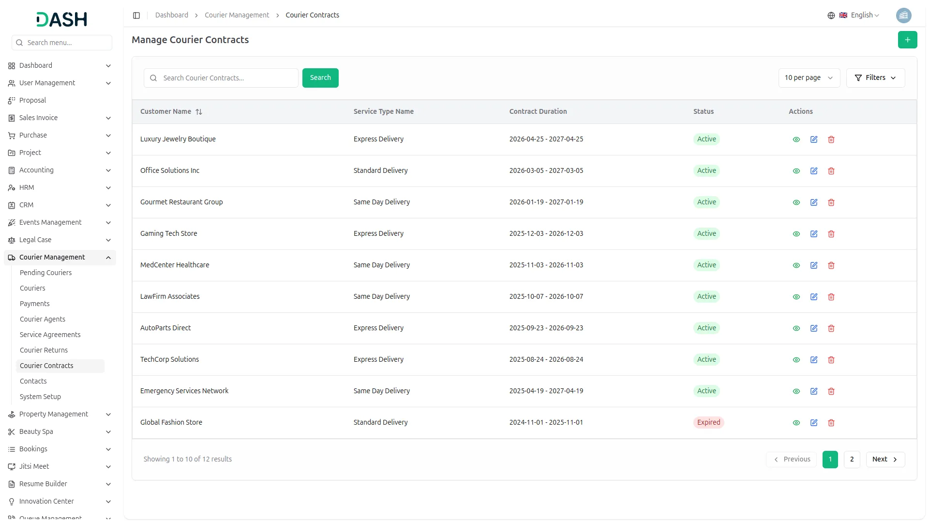Open user profile avatar
The width and height of the screenshot is (929, 523).
[903, 15]
